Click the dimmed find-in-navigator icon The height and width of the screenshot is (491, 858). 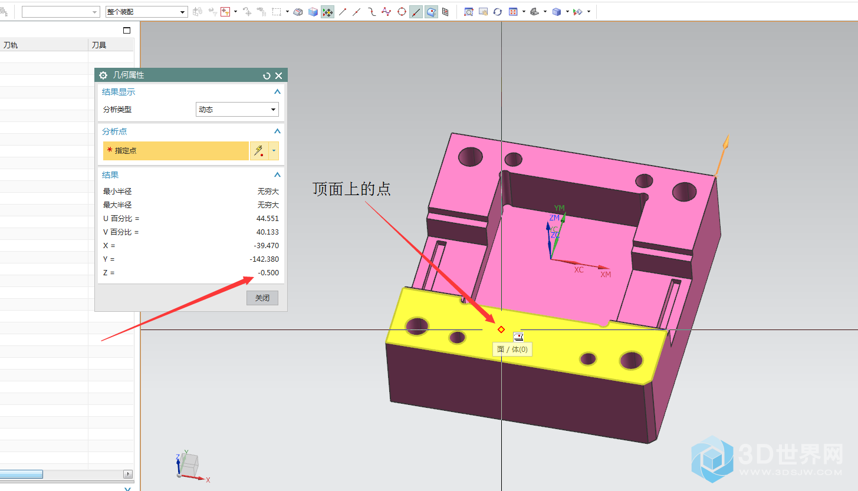(x=247, y=12)
